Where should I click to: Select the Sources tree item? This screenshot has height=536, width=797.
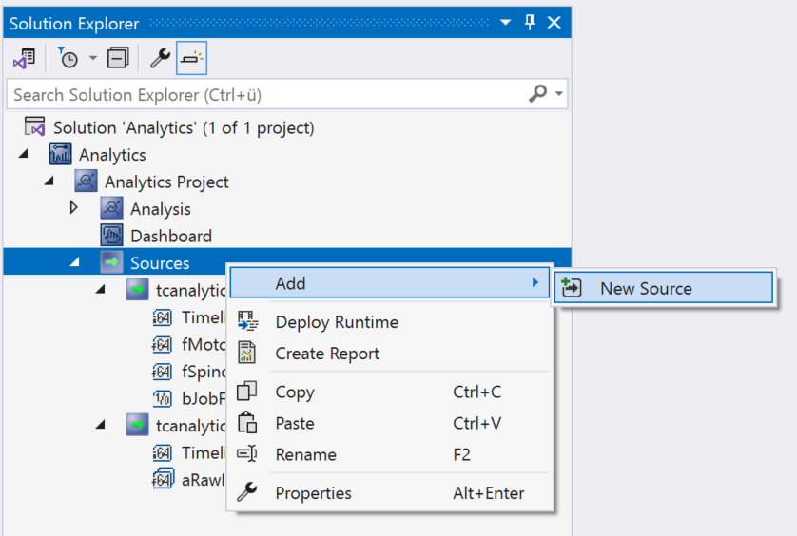point(160,263)
